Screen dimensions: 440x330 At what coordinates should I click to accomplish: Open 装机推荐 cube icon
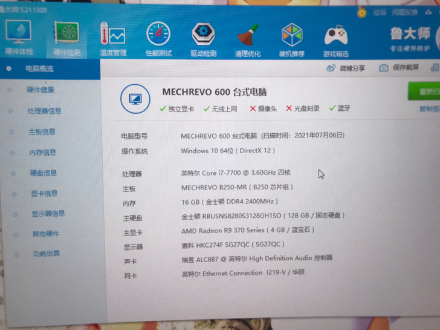coord(292,35)
